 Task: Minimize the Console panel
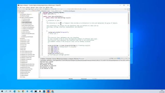coord(128,58)
